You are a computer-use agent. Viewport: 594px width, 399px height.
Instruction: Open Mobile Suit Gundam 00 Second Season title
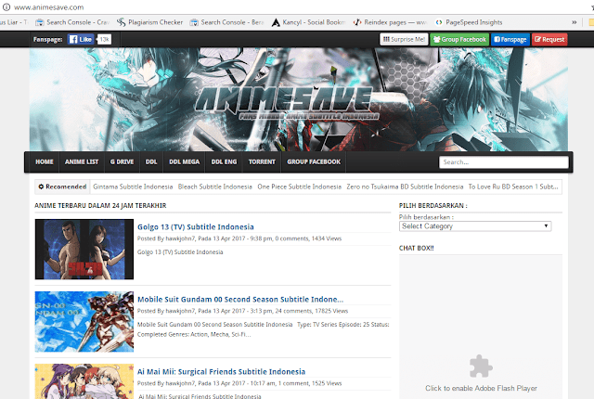(x=240, y=299)
